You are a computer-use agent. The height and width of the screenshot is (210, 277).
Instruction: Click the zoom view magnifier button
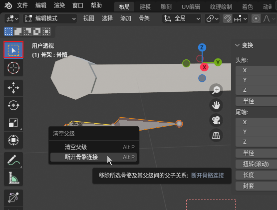(216, 90)
